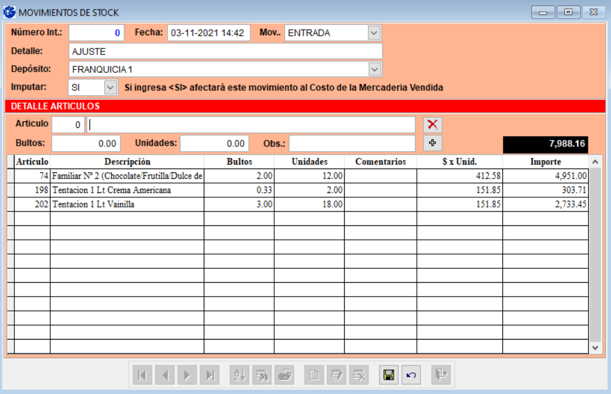Click the exit door icon
Image resolution: width=611 pixels, height=394 pixels.
click(x=441, y=375)
